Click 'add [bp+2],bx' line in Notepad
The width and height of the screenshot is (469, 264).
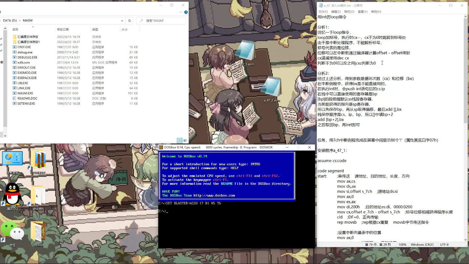click(x=331, y=120)
